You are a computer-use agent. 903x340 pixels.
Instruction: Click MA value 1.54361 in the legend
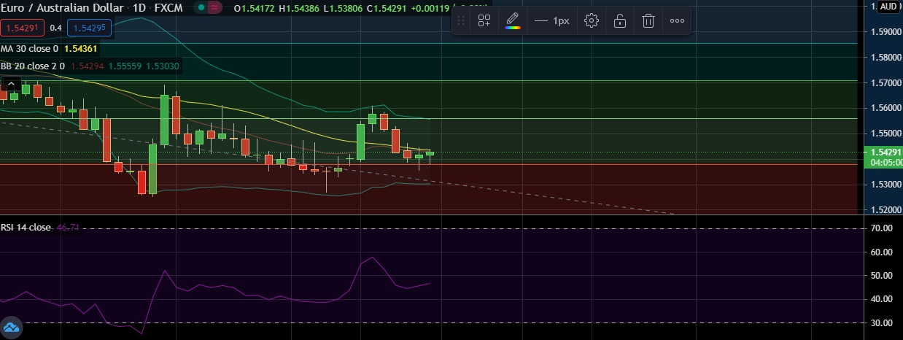tap(80, 48)
